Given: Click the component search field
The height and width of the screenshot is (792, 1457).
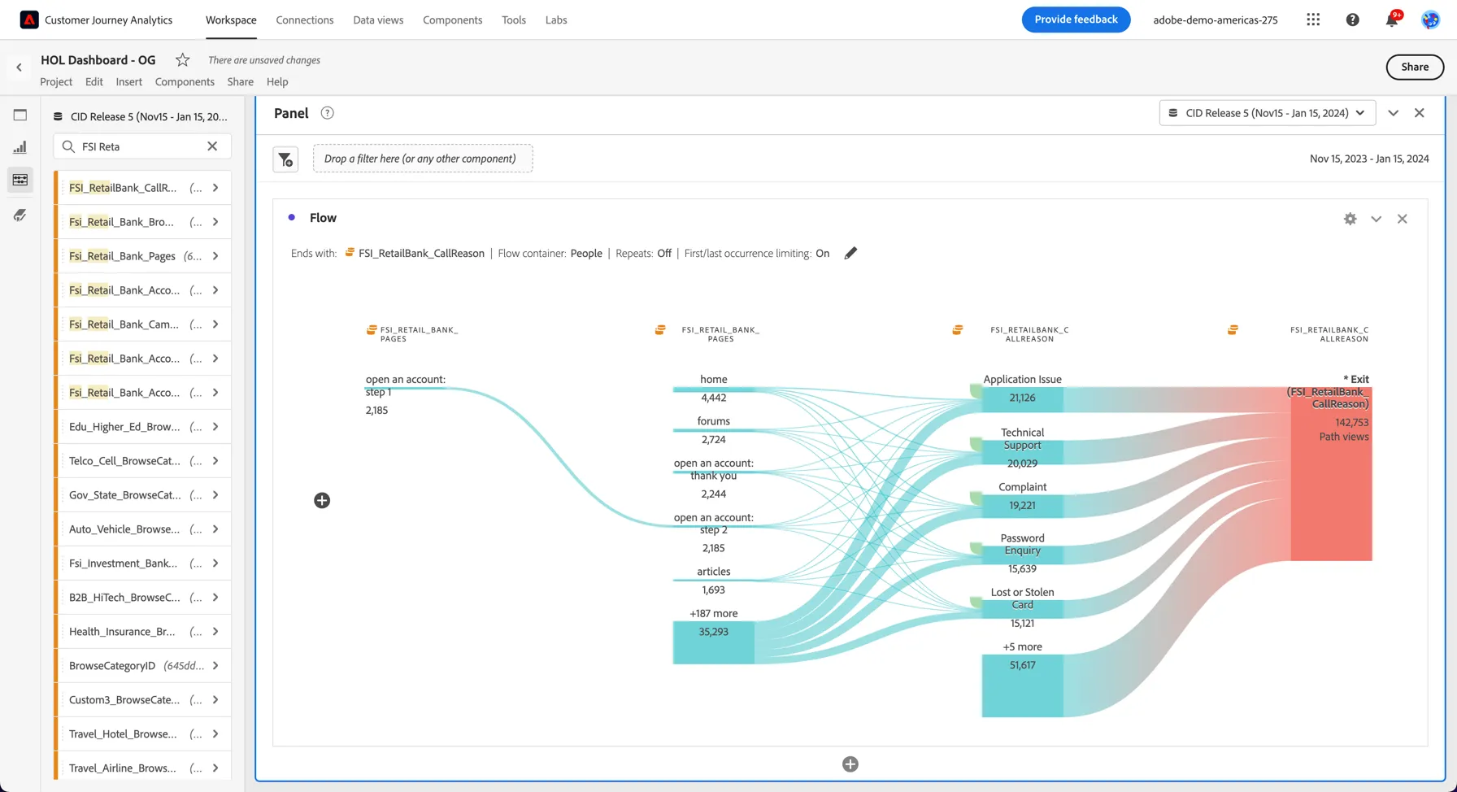Looking at the screenshot, I should 142,146.
